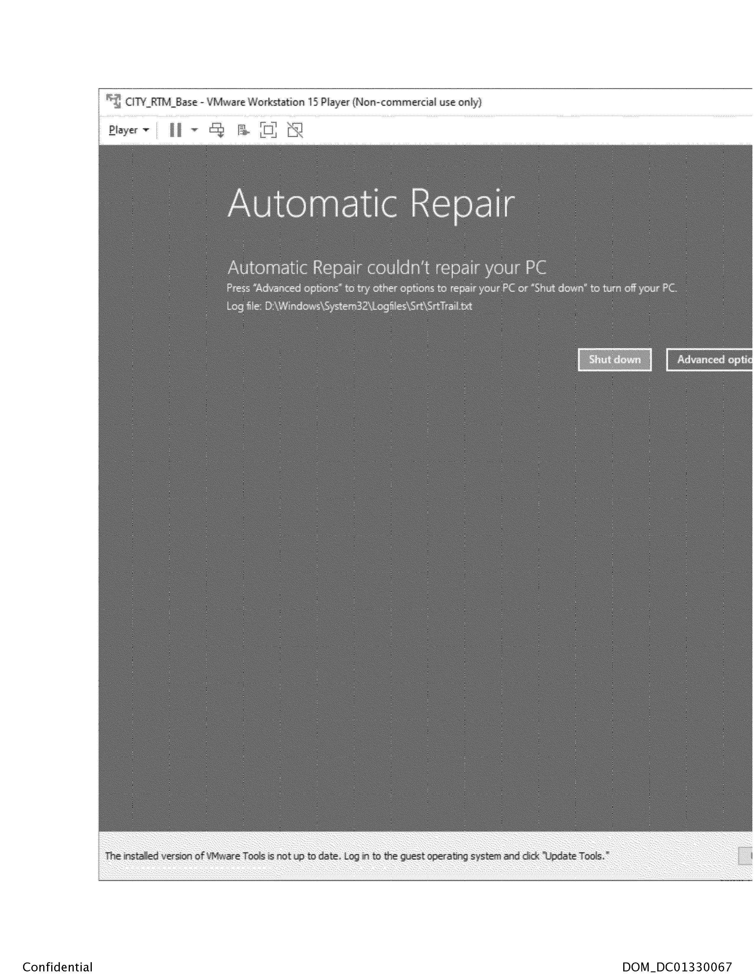The height and width of the screenshot is (977, 755).
Task: Click the log file path SrtTrail.txt text
Action: [x=349, y=306]
